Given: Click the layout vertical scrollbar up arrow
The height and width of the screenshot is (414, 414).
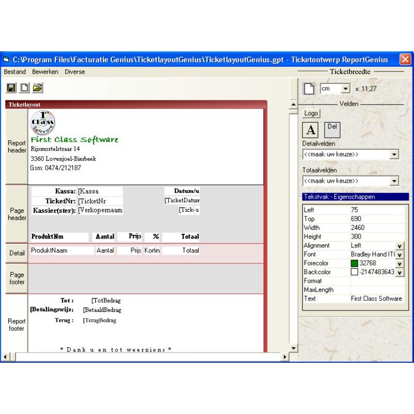Looking at the screenshot, I should [x=293, y=105].
